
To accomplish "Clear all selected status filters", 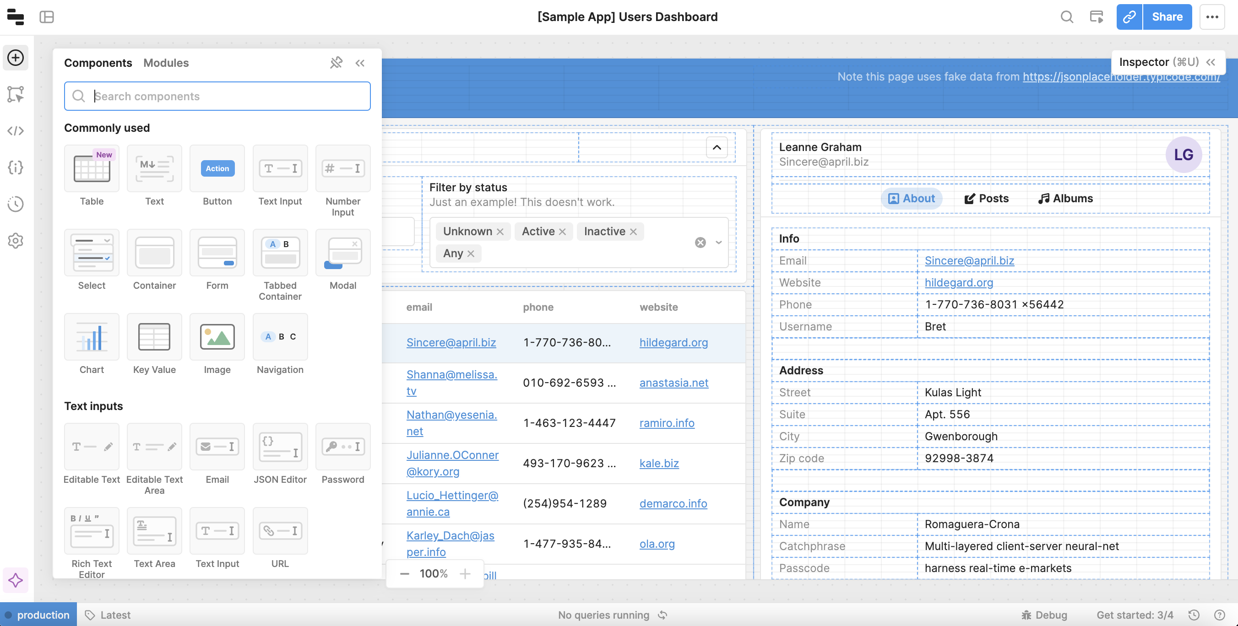I will pos(700,243).
